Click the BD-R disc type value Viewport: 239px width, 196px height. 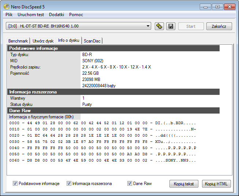point(87,55)
